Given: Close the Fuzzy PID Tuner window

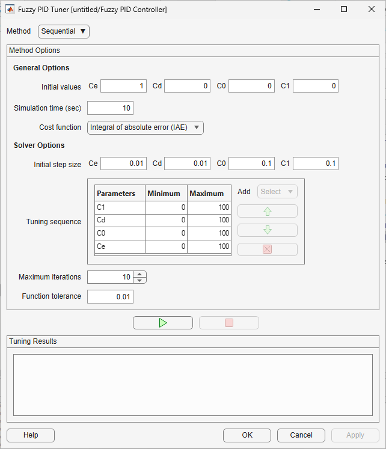Looking at the screenshot, I should click(x=372, y=10).
